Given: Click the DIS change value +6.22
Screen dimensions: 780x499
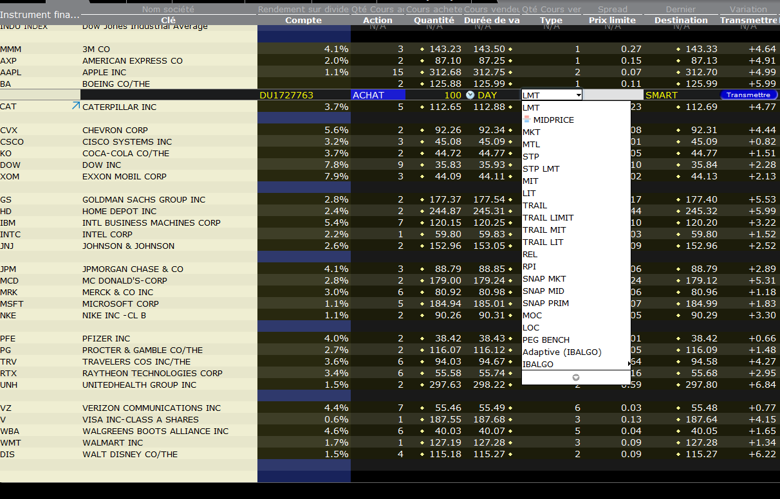Looking at the screenshot, I should coord(762,454).
